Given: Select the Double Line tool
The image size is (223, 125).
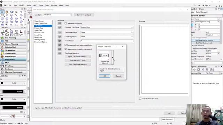Looking at the screenshot, I should pyautogui.click(x=21, y=15).
